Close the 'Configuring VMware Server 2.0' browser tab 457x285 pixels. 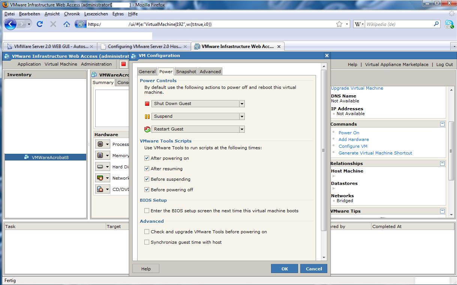pos(185,46)
